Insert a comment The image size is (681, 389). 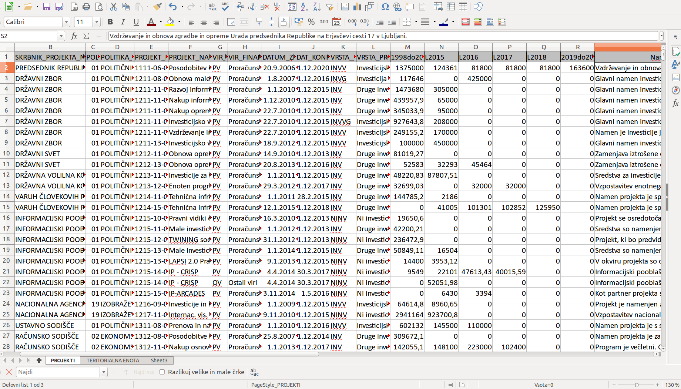click(x=410, y=7)
